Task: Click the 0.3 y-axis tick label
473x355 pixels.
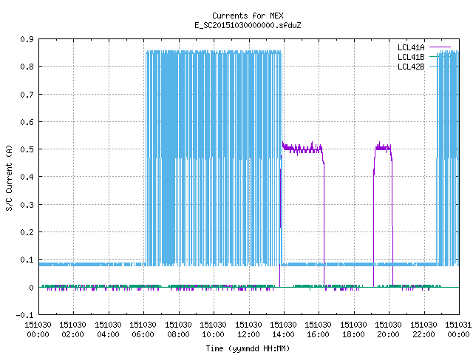Action: [x=27, y=205]
